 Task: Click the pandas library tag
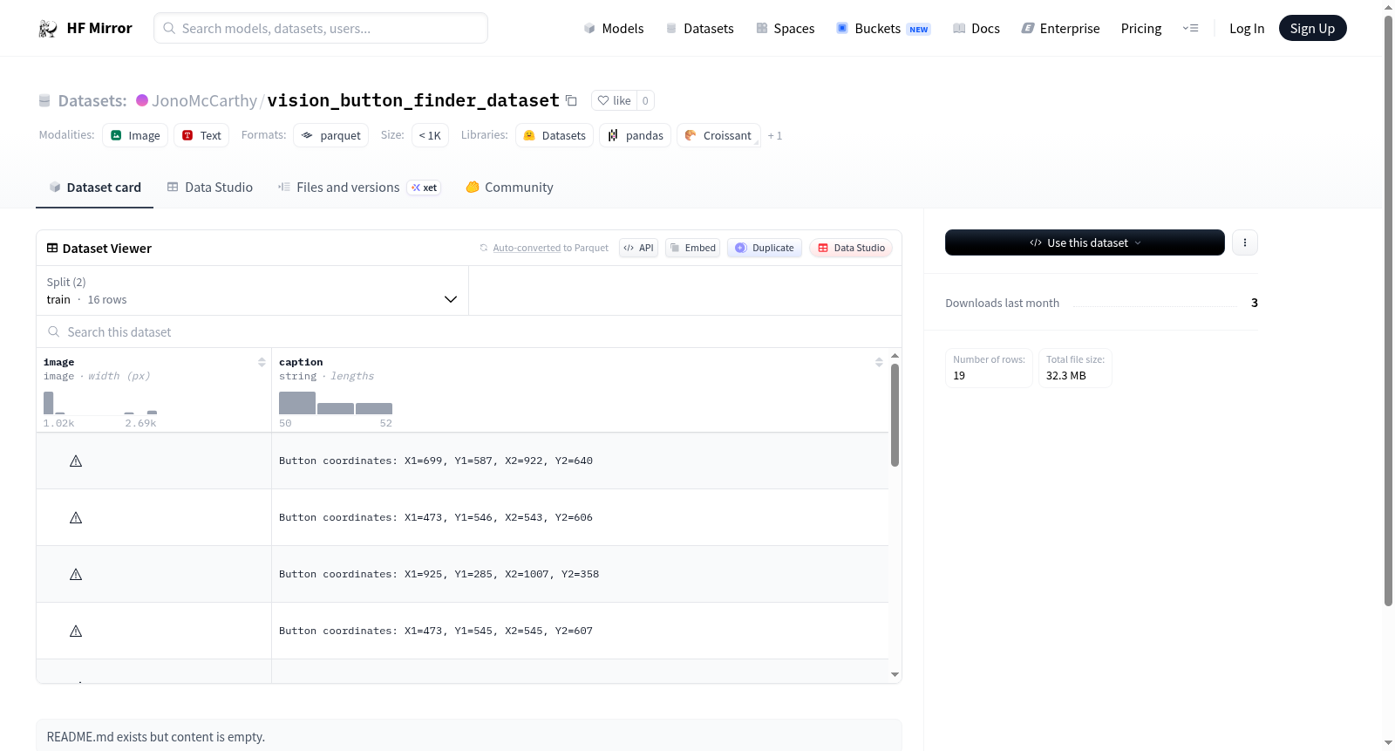click(635, 135)
